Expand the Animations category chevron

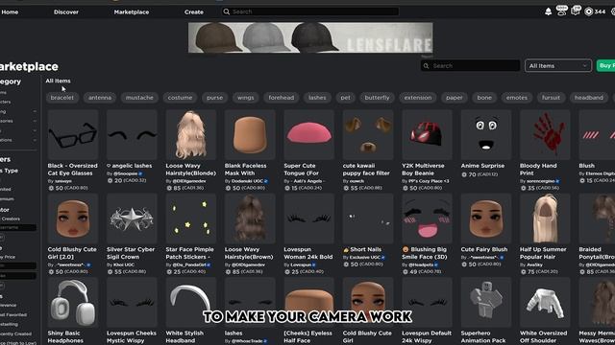pos(35,140)
